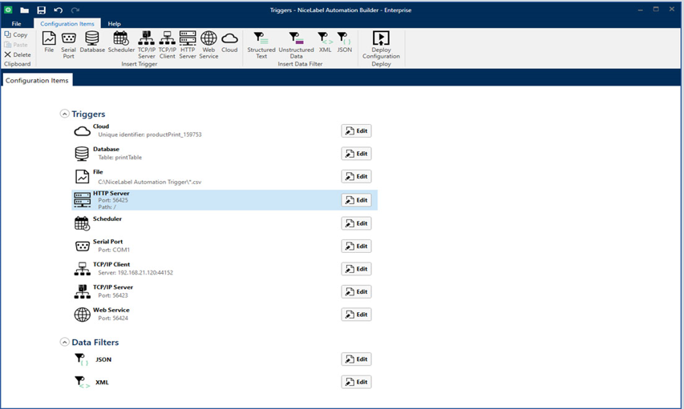This screenshot has width=684, height=409.
Task: Edit the Cloud trigger
Action: [356, 130]
